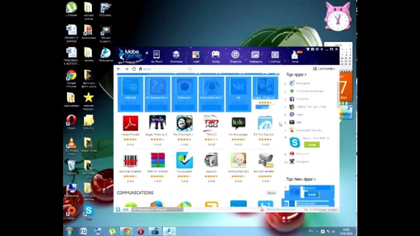This screenshot has height=236, width=420.
Task: Open the Ringtones tab
Action: click(235, 56)
